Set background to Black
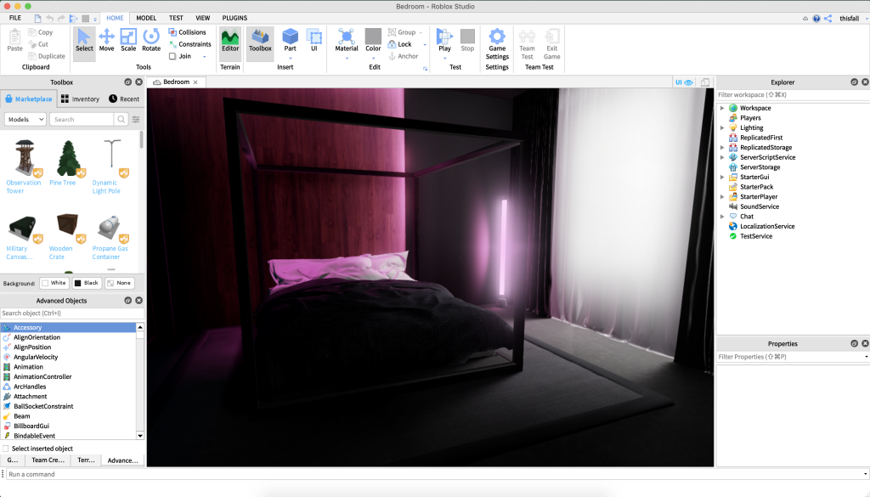Screen dimensions: 870x497 86,283
